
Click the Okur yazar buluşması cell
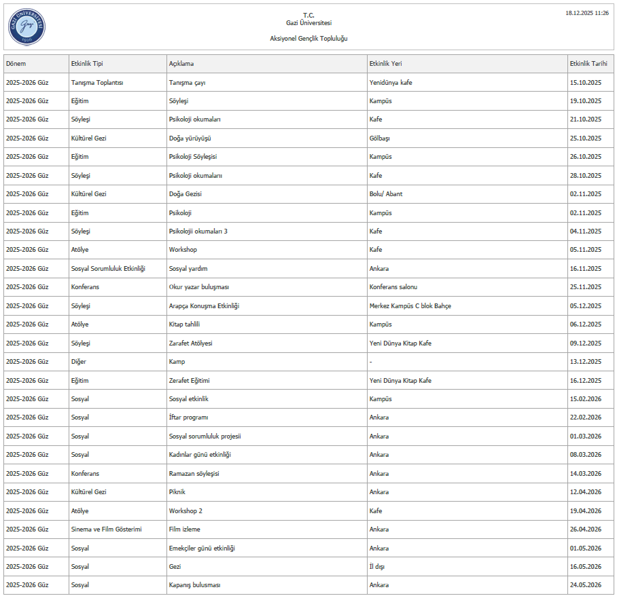pos(199,287)
